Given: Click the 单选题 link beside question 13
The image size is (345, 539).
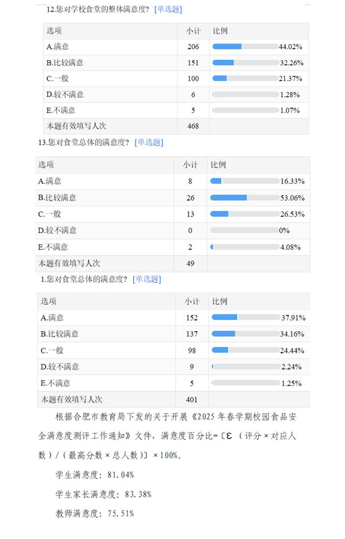Looking at the screenshot, I should pyautogui.click(x=149, y=142).
